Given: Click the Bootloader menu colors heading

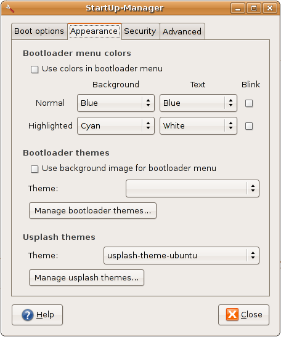Looking at the screenshot, I should coord(77,54).
